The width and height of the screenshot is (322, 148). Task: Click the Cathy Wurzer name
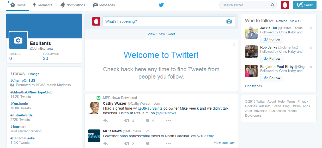coord(115,104)
